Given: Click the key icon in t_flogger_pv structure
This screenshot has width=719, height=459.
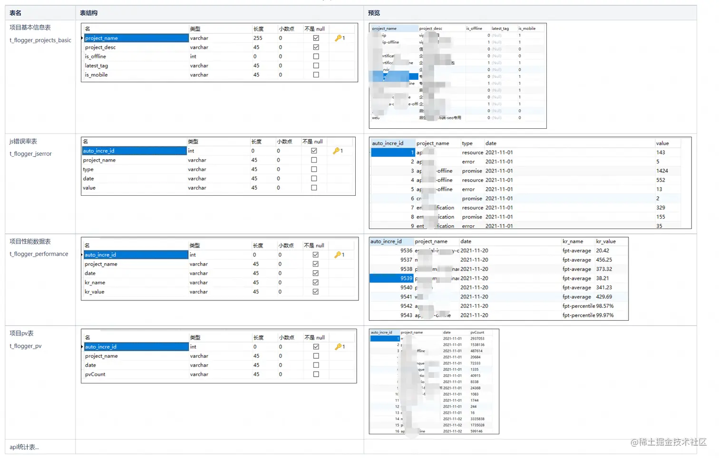Looking at the screenshot, I should [338, 347].
